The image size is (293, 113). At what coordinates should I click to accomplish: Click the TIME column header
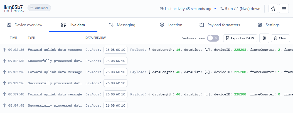pos(13,38)
